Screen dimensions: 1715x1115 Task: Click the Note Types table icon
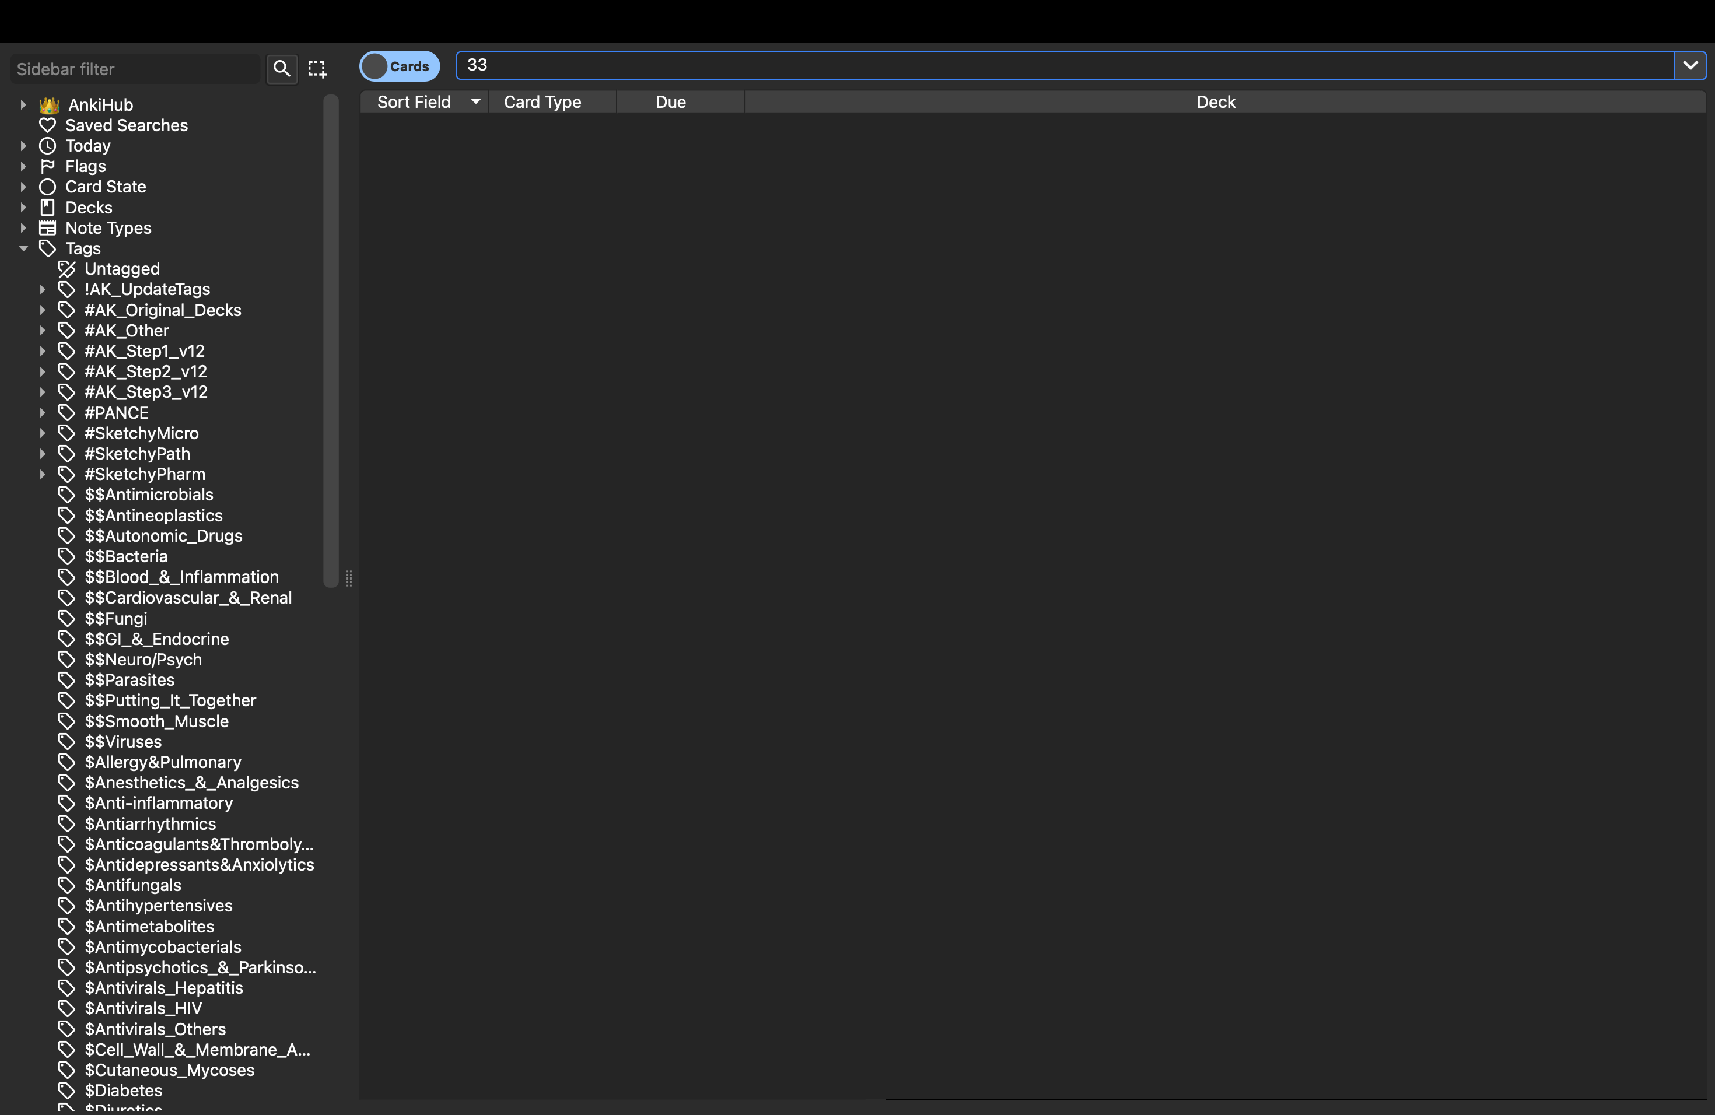[48, 227]
